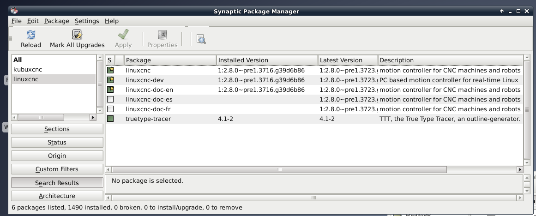
Task: Toggle status box of truetype-tracer package
Action: (110, 119)
